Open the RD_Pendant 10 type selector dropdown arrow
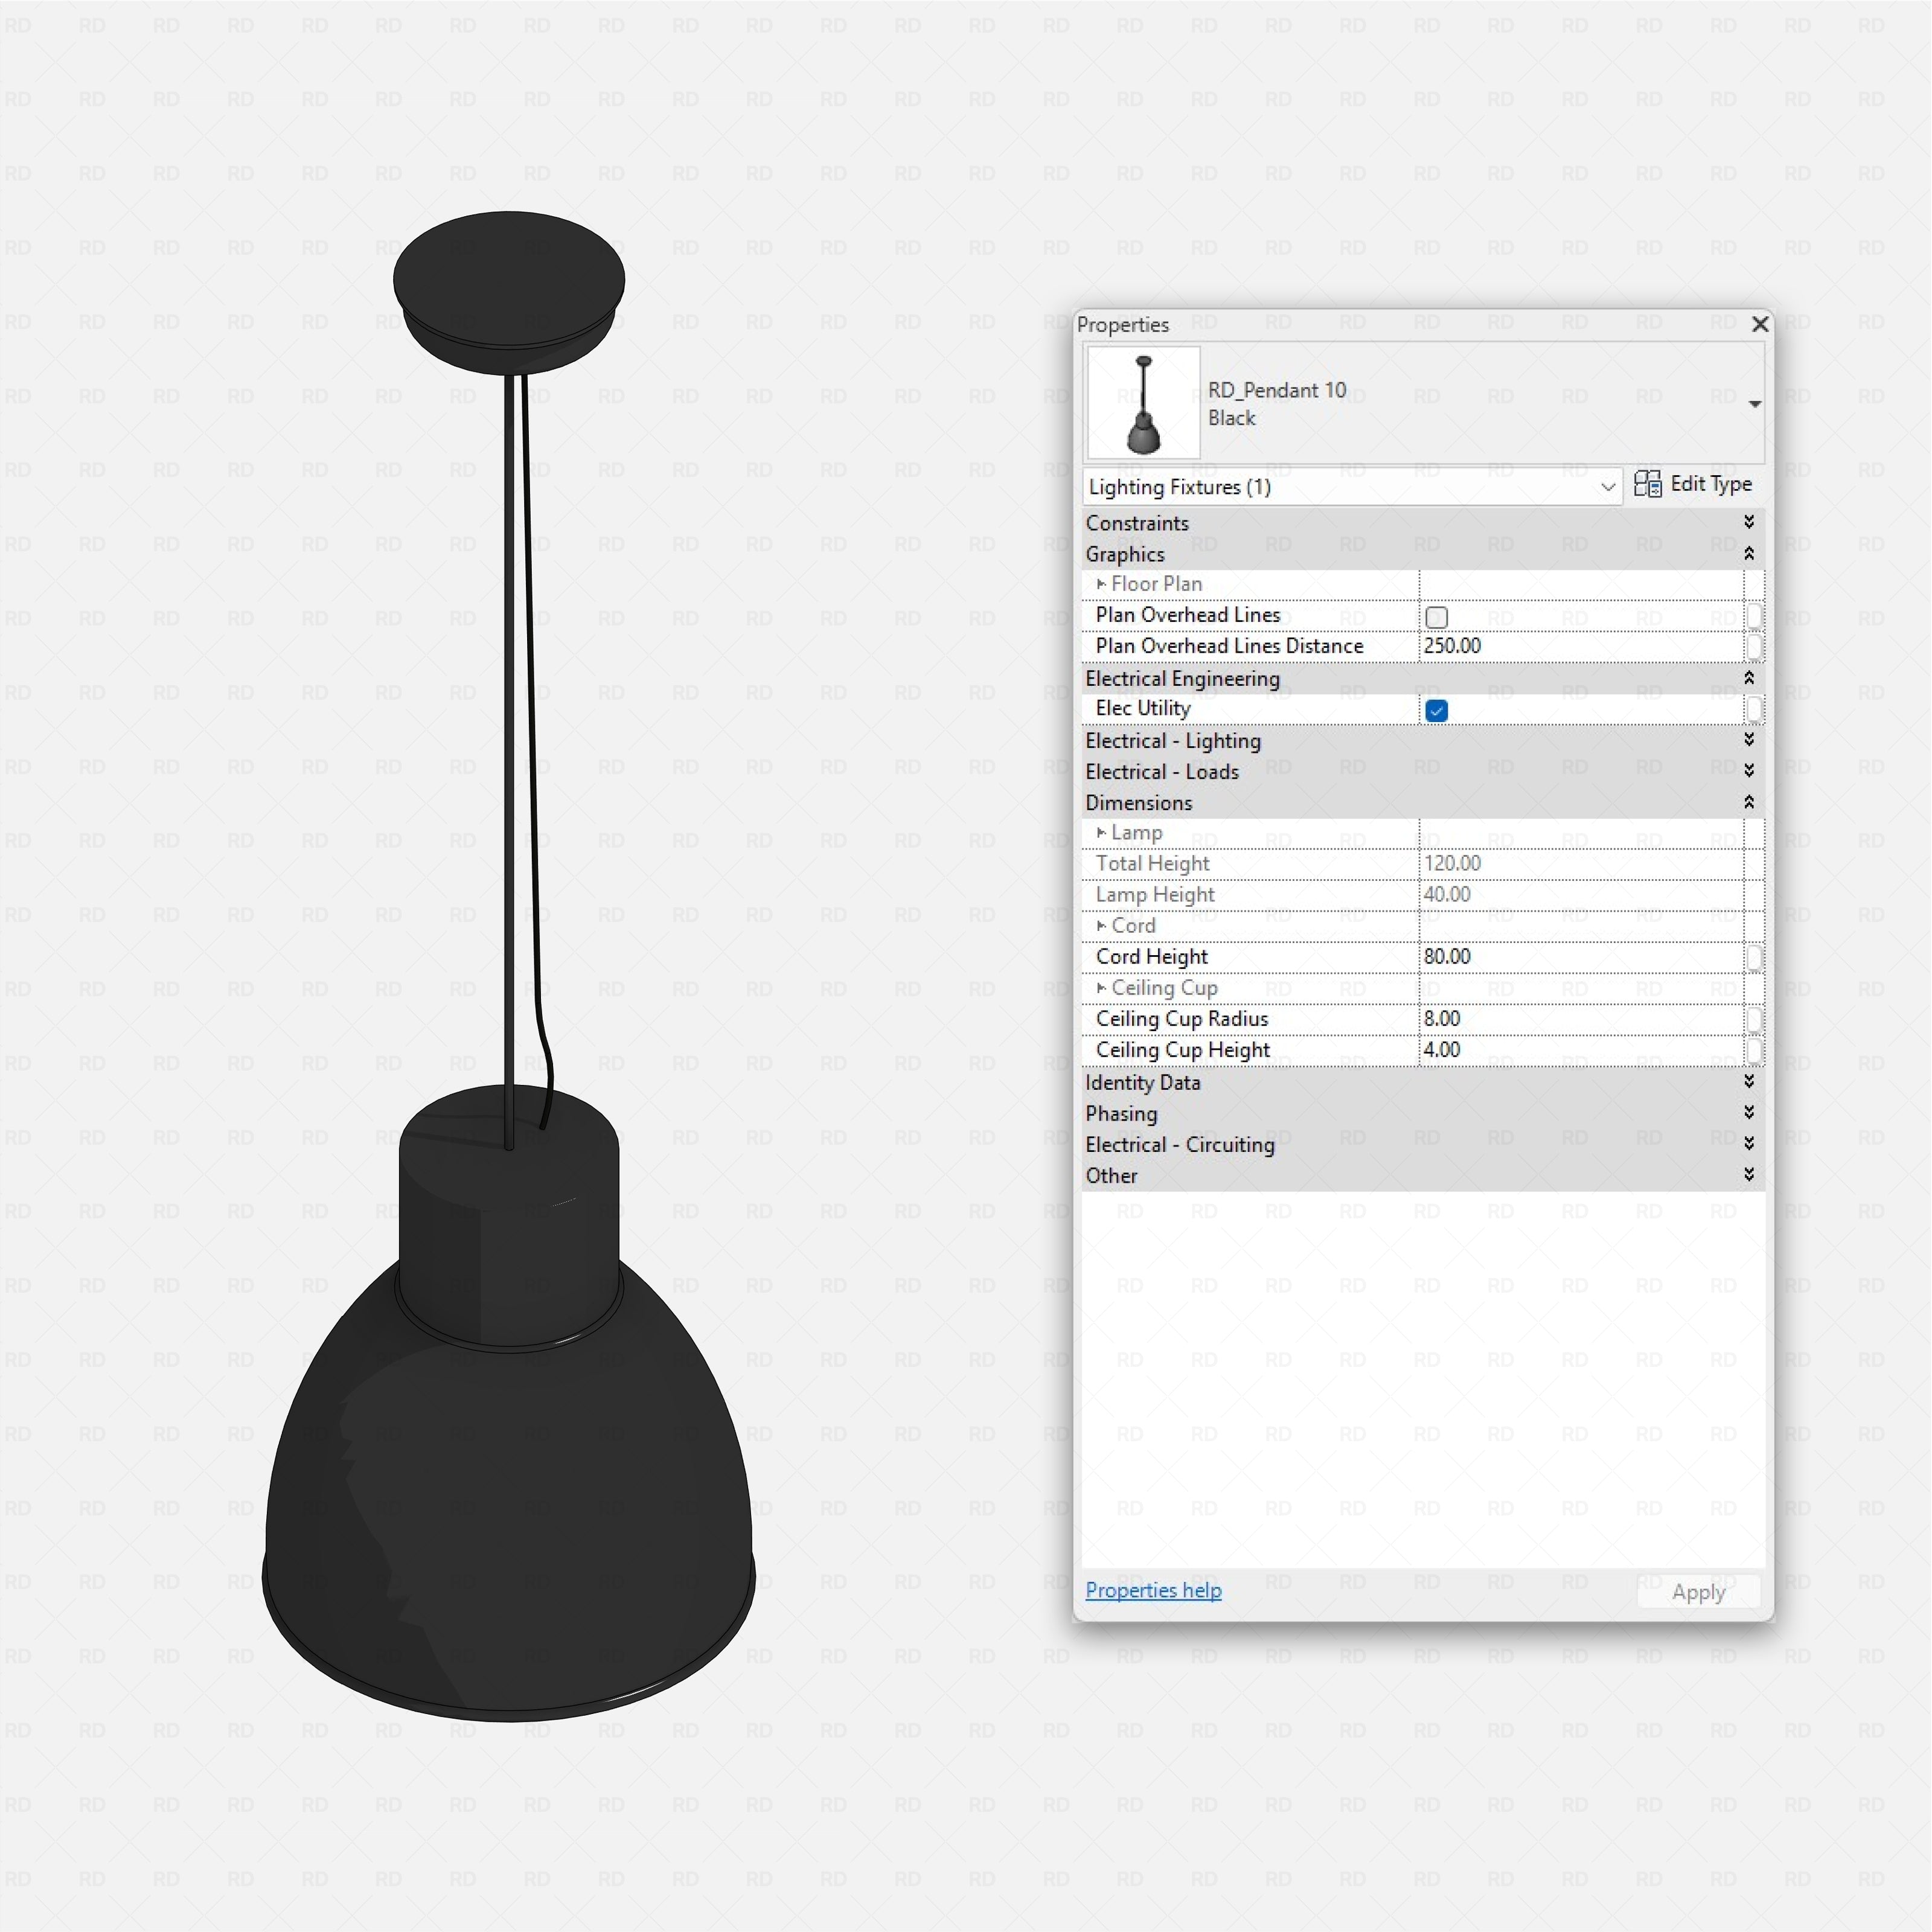Viewport: 1932px width, 1932px height. pyautogui.click(x=1754, y=404)
